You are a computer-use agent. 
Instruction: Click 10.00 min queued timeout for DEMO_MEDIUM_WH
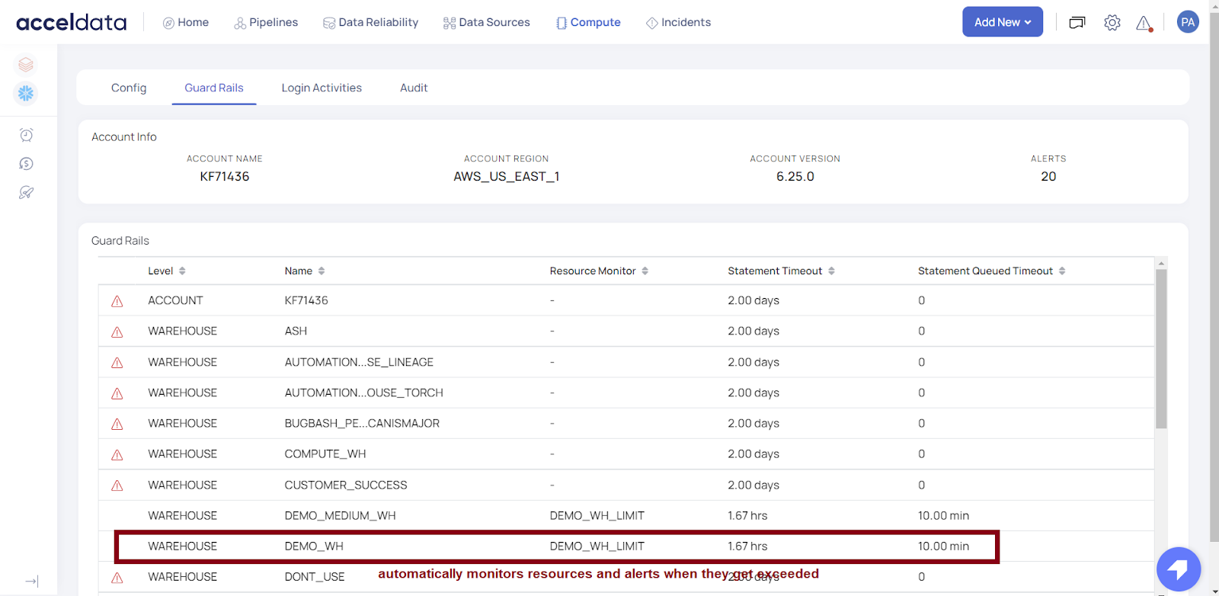pos(943,515)
